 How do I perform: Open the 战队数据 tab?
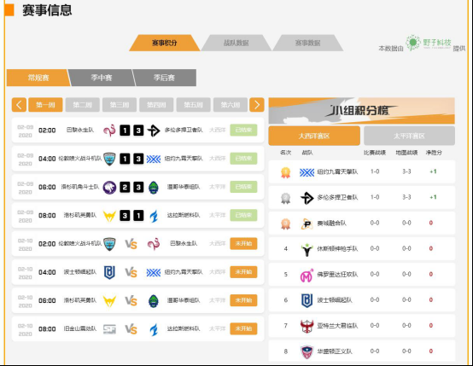coord(236,43)
